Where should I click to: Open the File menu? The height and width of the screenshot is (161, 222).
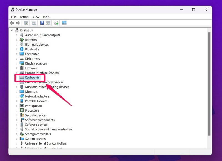13,17
